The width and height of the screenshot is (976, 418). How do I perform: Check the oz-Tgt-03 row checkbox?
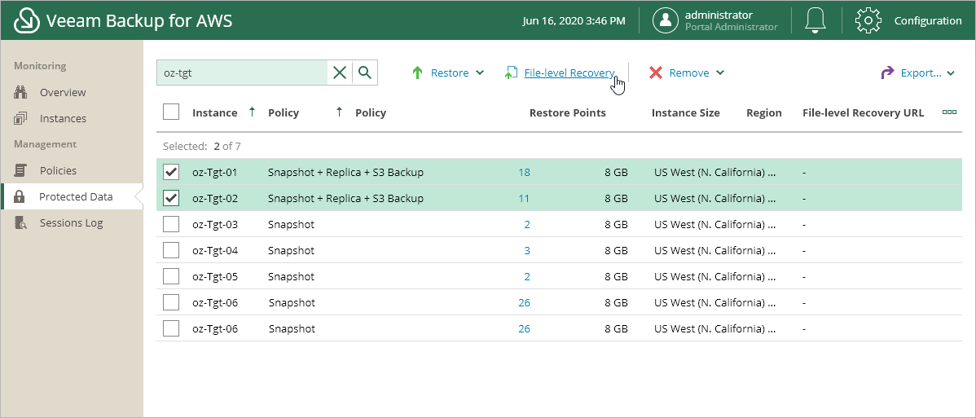coord(170,224)
